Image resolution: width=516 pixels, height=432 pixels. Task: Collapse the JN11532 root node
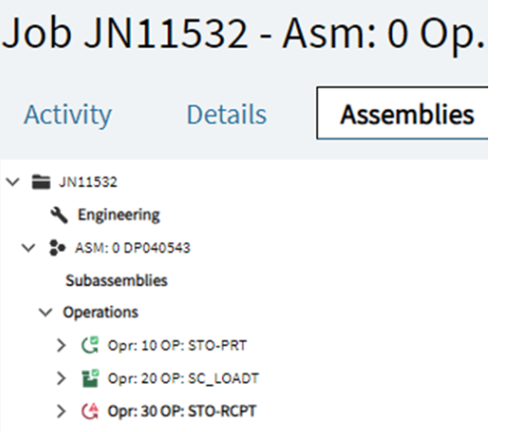[x=12, y=182]
